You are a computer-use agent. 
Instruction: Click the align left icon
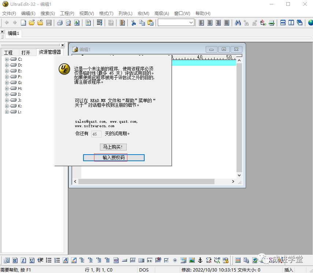201,23
